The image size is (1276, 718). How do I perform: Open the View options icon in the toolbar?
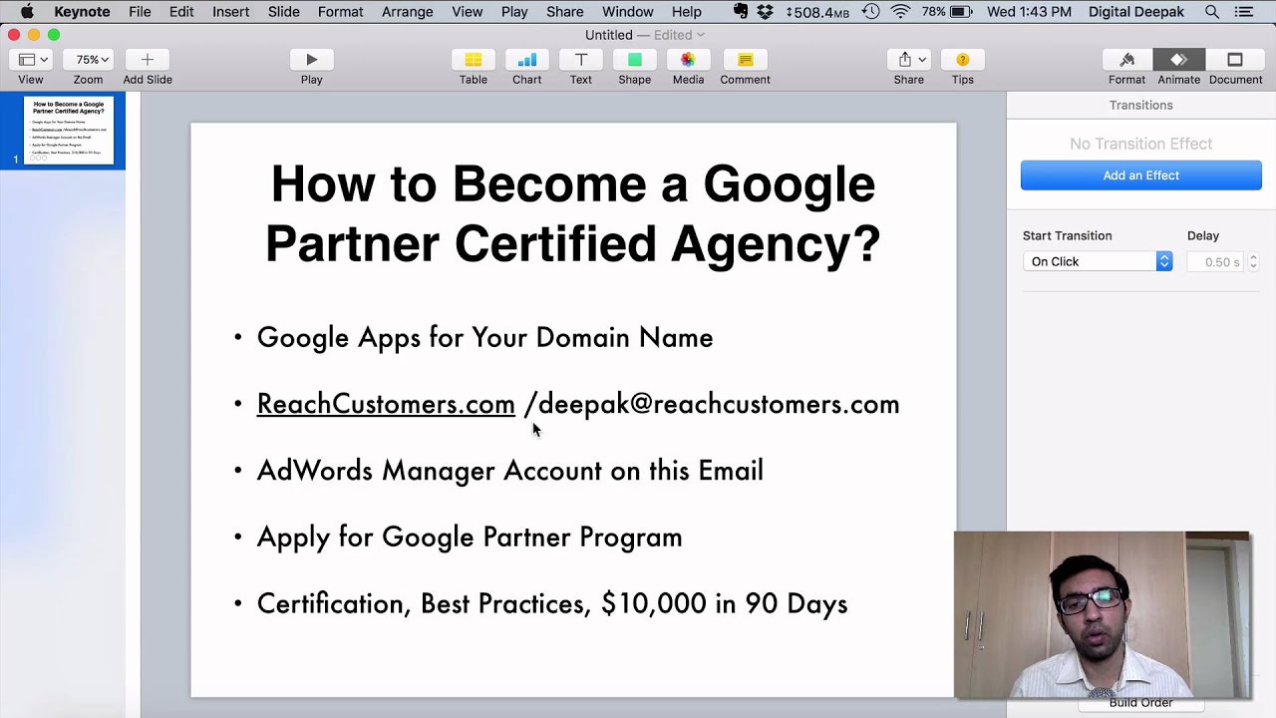pyautogui.click(x=32, y=60)
